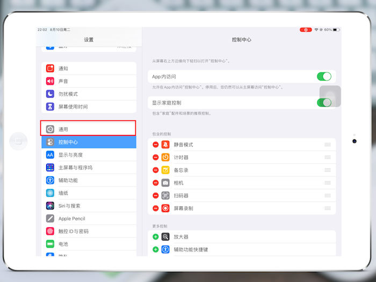376x282 pixels.
Task: Add 辅助功能快捷键 with green plus
Action: pos(156,249)
